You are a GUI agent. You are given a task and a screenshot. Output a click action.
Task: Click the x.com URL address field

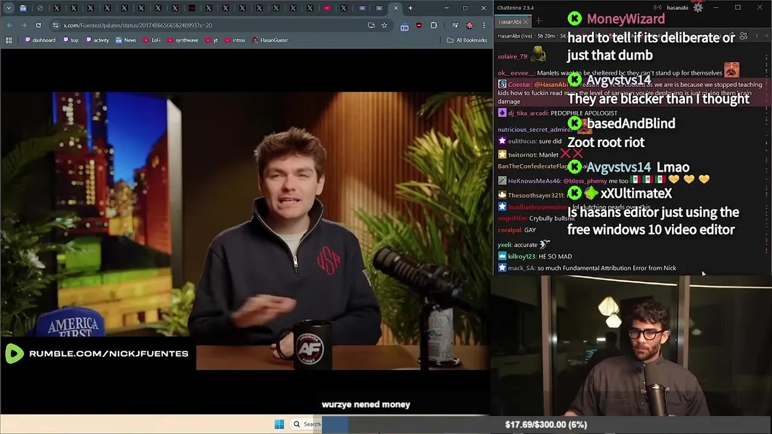(x=211, y=25)
